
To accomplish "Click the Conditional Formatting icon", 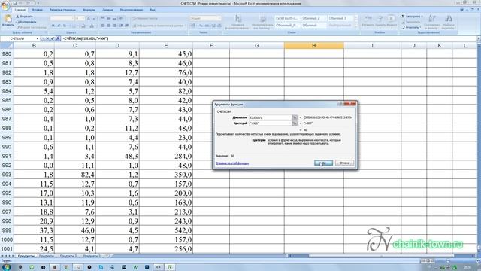I will 237,18.
